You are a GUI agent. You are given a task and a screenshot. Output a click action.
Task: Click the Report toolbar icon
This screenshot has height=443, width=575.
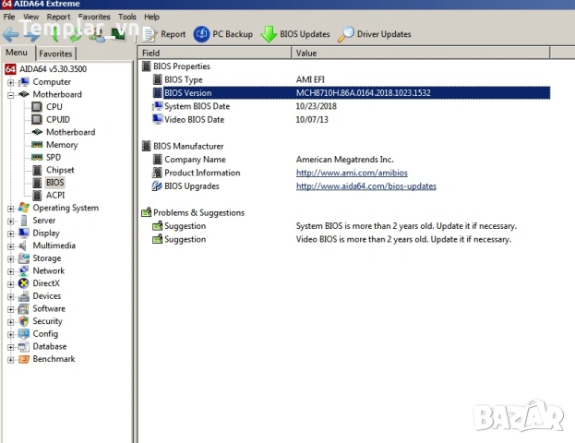150,34
